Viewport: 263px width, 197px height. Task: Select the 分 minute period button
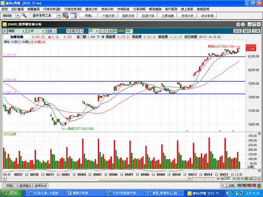tap(82, 31)
